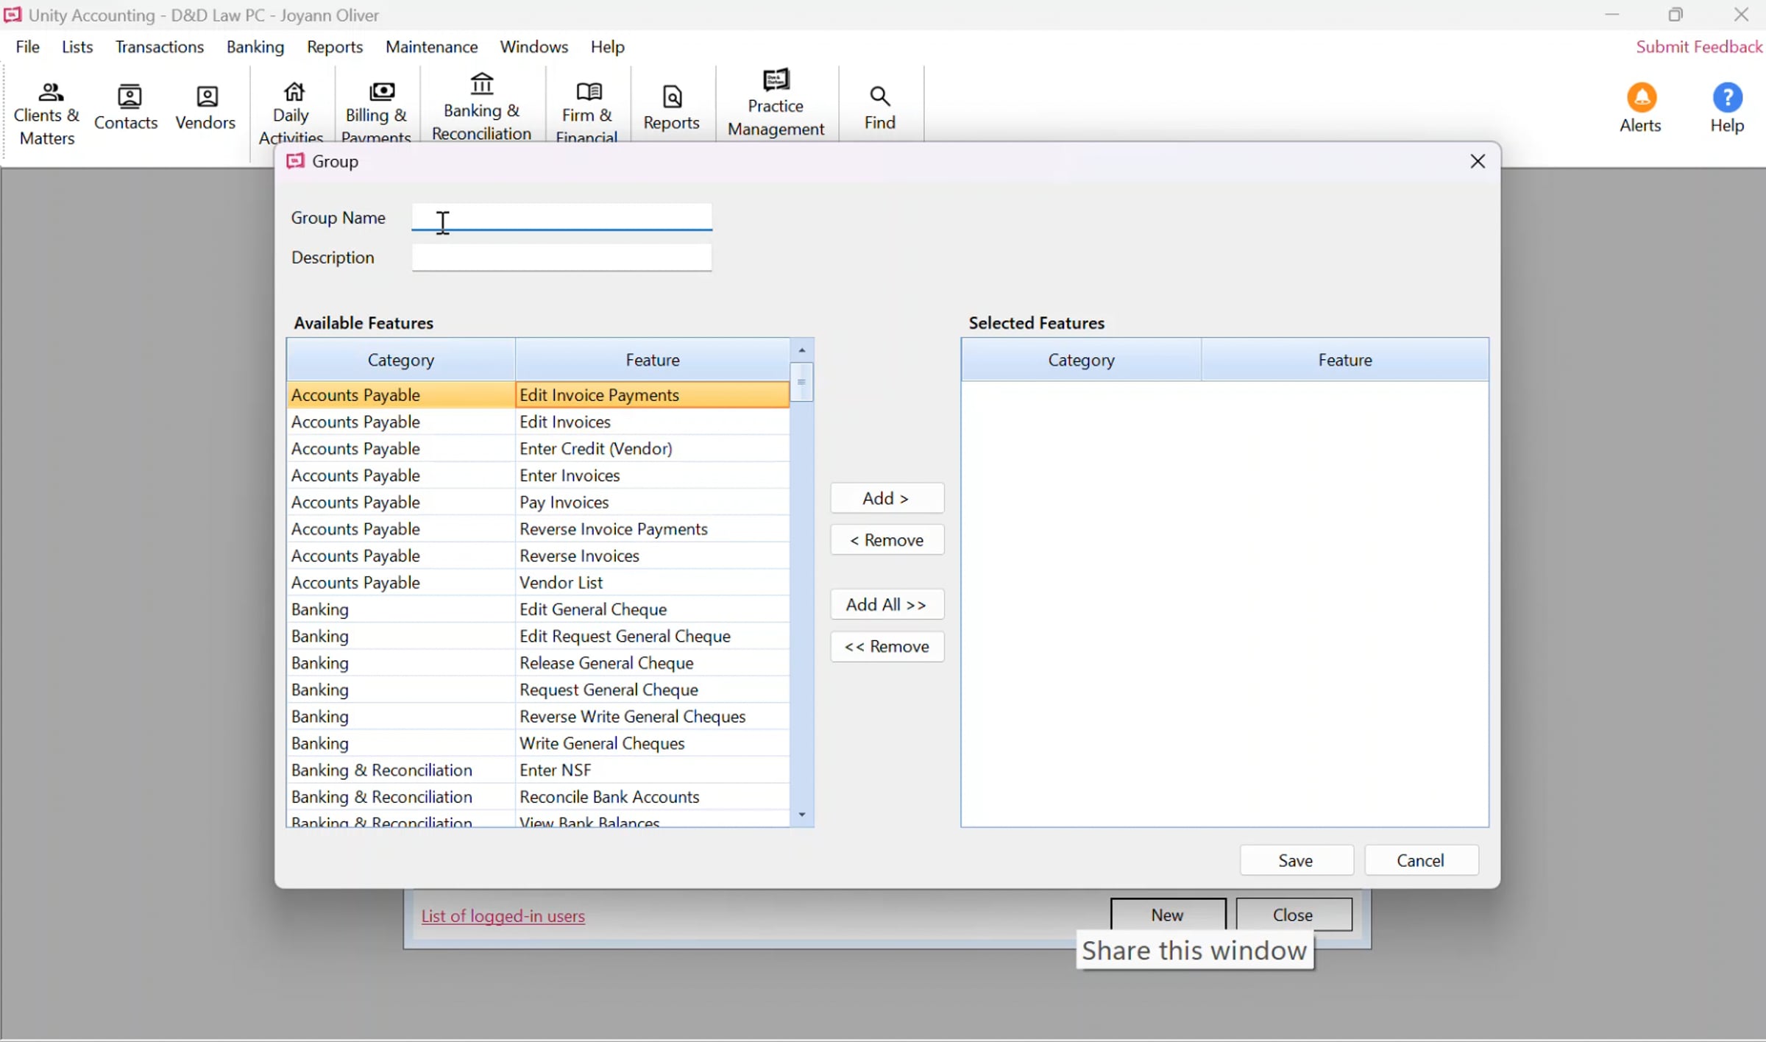Screen dimensions: 1766x1042
Task: Click the Add > button
Action: (x=887, y=498)
